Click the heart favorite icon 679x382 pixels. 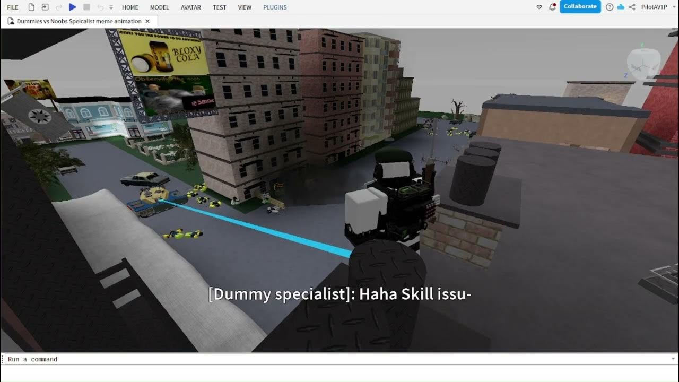coord(539,7)
